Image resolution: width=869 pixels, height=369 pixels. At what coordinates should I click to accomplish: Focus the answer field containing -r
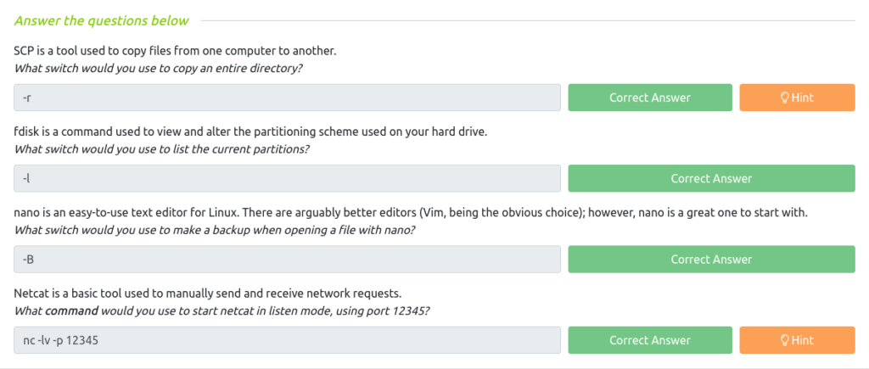(287, 98)
